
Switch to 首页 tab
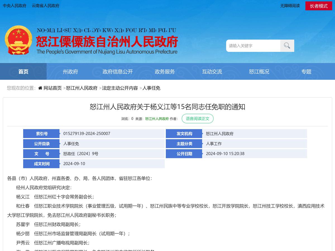(x=23, y=71)
